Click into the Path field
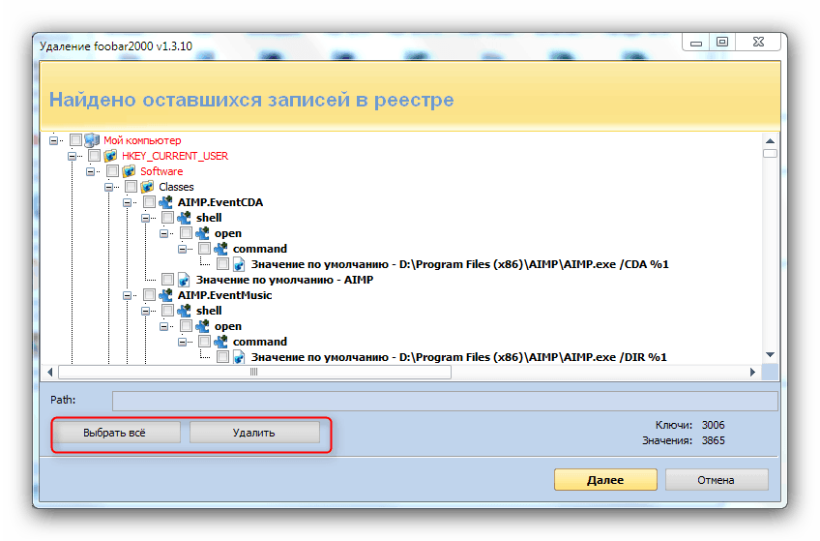The height and width of the screenshot is (541, 820). pyautogui.click(x=445, y=401)
